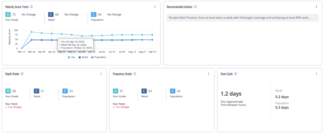Screen dimensions: 324x134
Task: Click the B grade badge in Depth Grade
Action: pyautogui.click(x=8, y=91)
